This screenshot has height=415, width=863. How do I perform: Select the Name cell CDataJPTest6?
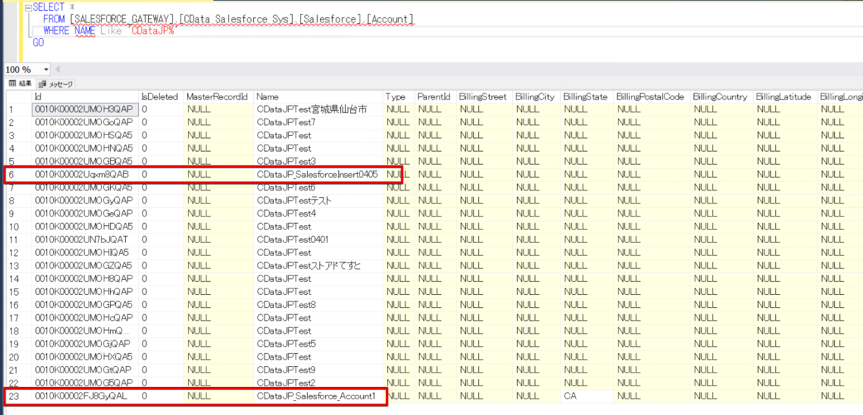pyautogui.click(x=318, y=188)
